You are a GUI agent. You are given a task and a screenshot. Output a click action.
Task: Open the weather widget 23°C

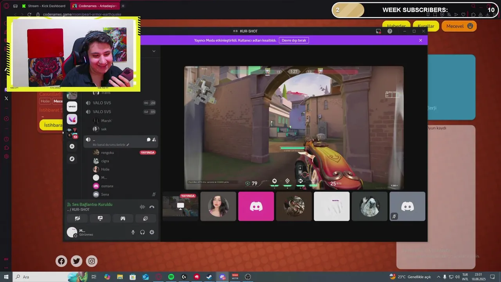tap(410, 277)
